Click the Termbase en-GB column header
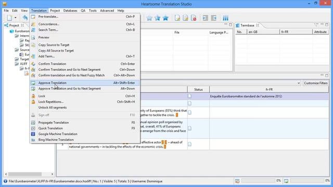 click(263, 32)
